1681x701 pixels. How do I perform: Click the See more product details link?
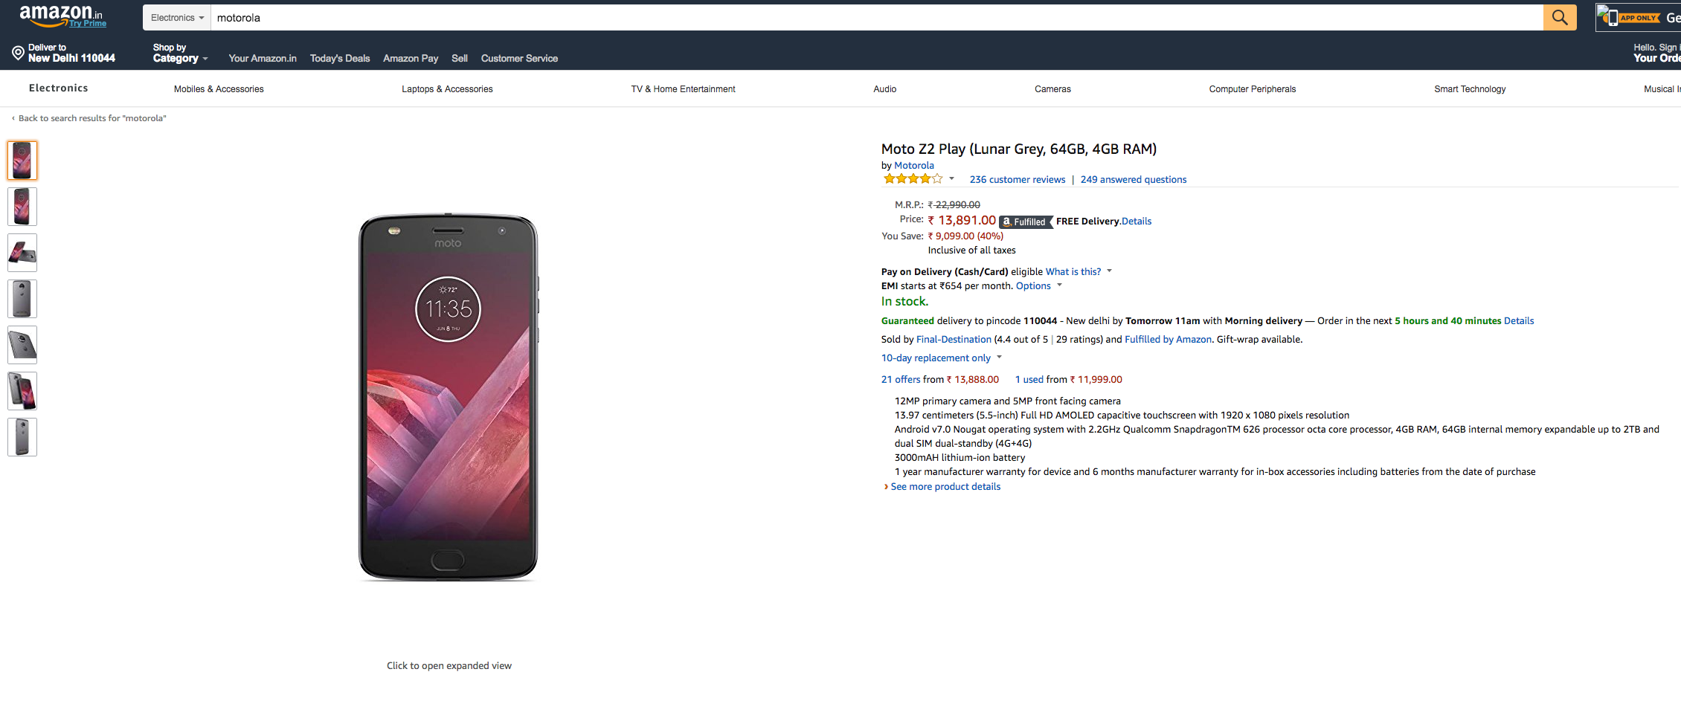(945, 487)
